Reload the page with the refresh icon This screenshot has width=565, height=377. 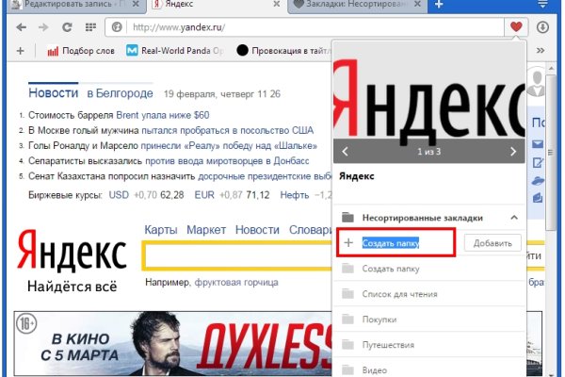(x=67, y=28)
